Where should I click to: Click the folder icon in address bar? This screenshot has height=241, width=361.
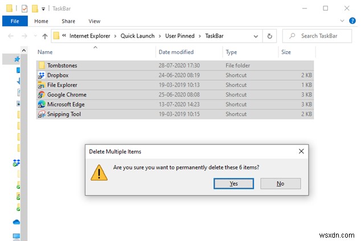[56, 36]
